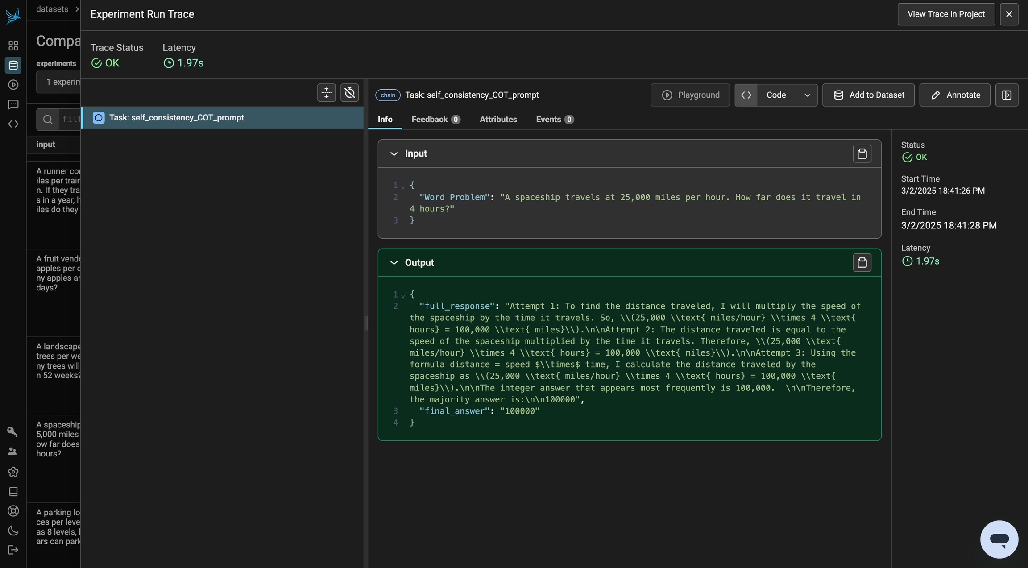Click the expand/collapse spans tree icon

coord(326,93)
